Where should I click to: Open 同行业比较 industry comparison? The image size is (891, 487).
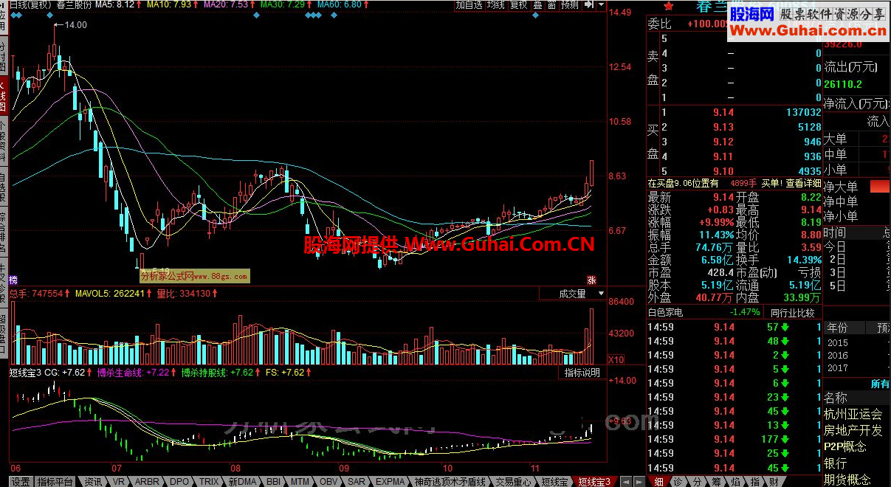pos(791,312)
